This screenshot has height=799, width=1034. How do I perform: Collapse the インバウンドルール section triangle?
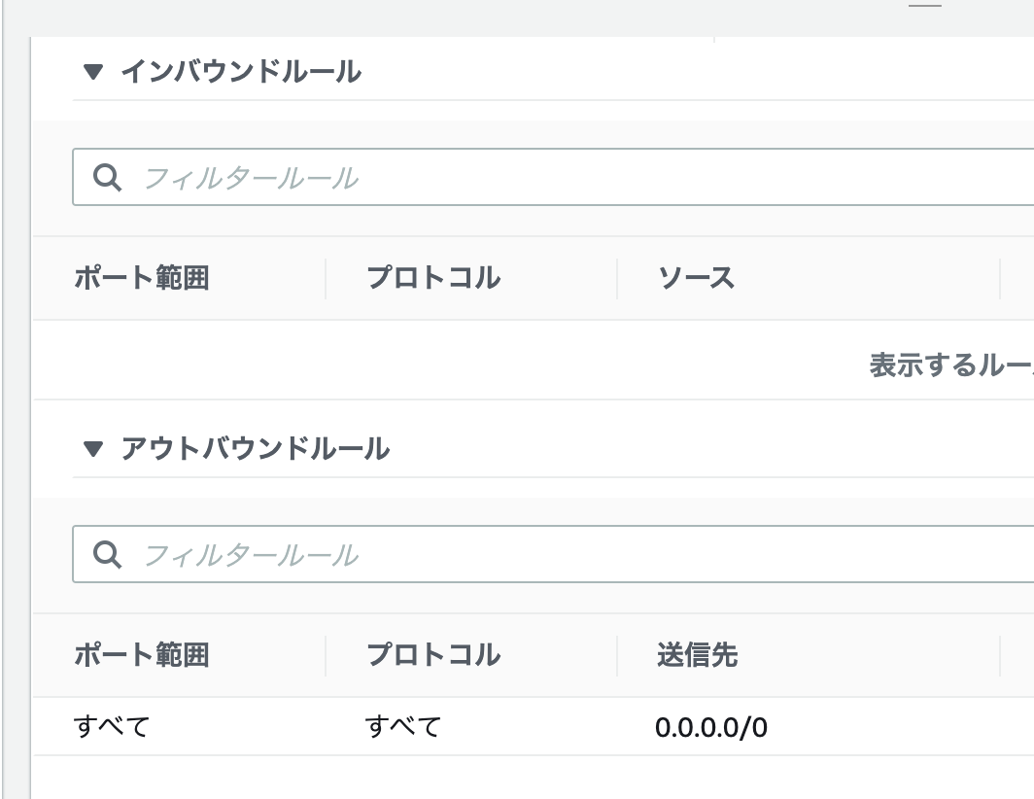(x=93, y=71)
